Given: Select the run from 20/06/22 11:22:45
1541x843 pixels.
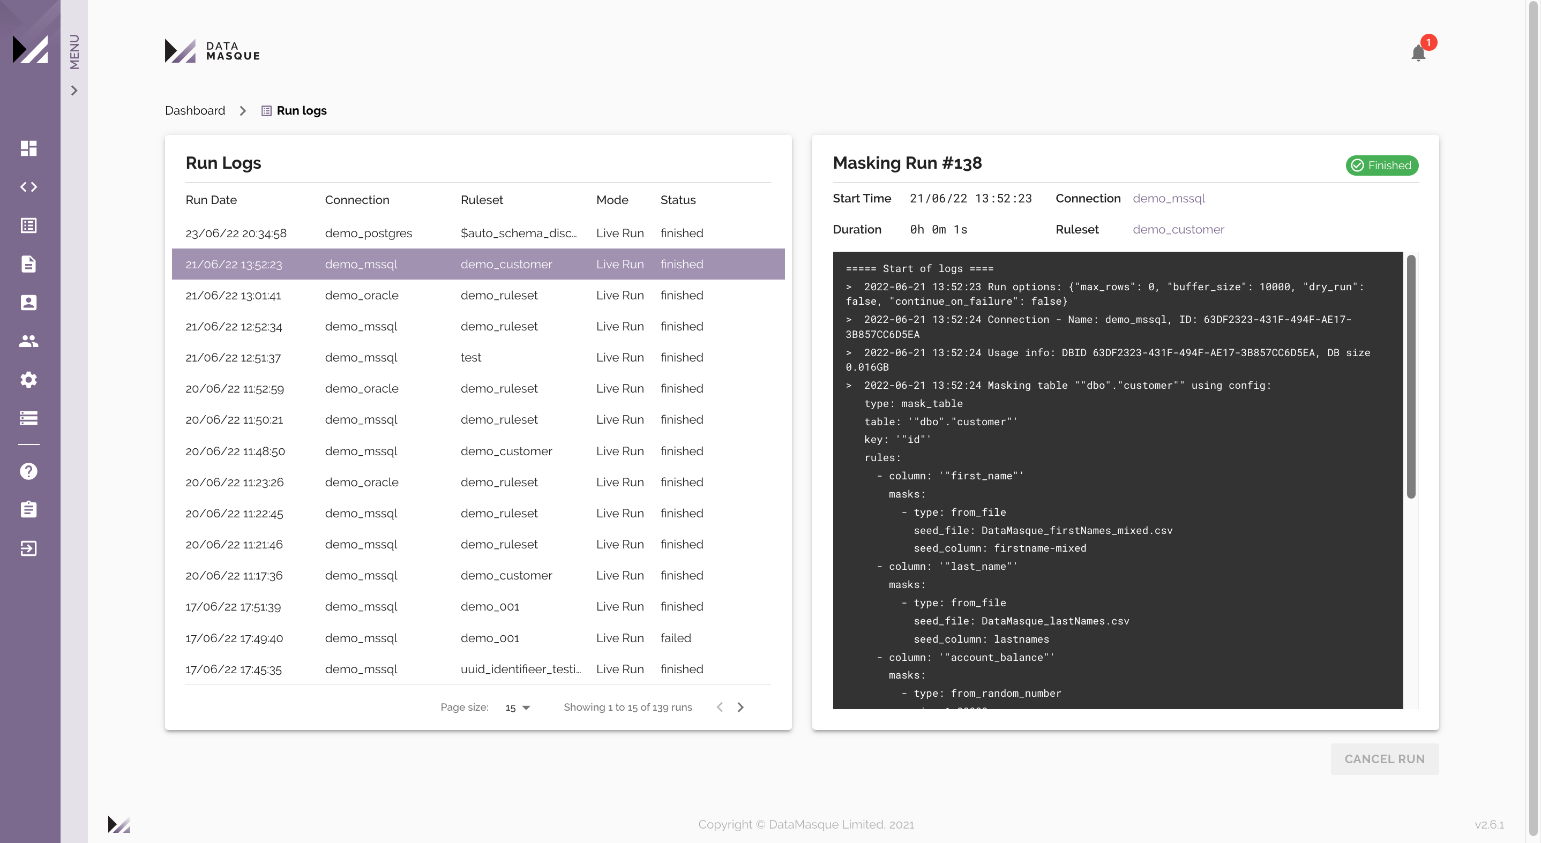Looking at the screenshot, I should click(x=478, y=513).
